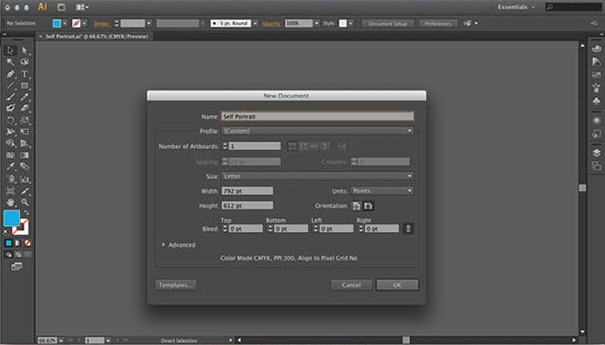Select the Rectangle shape tool
This screenshot has height=345, width=605.
pos(25,85)
